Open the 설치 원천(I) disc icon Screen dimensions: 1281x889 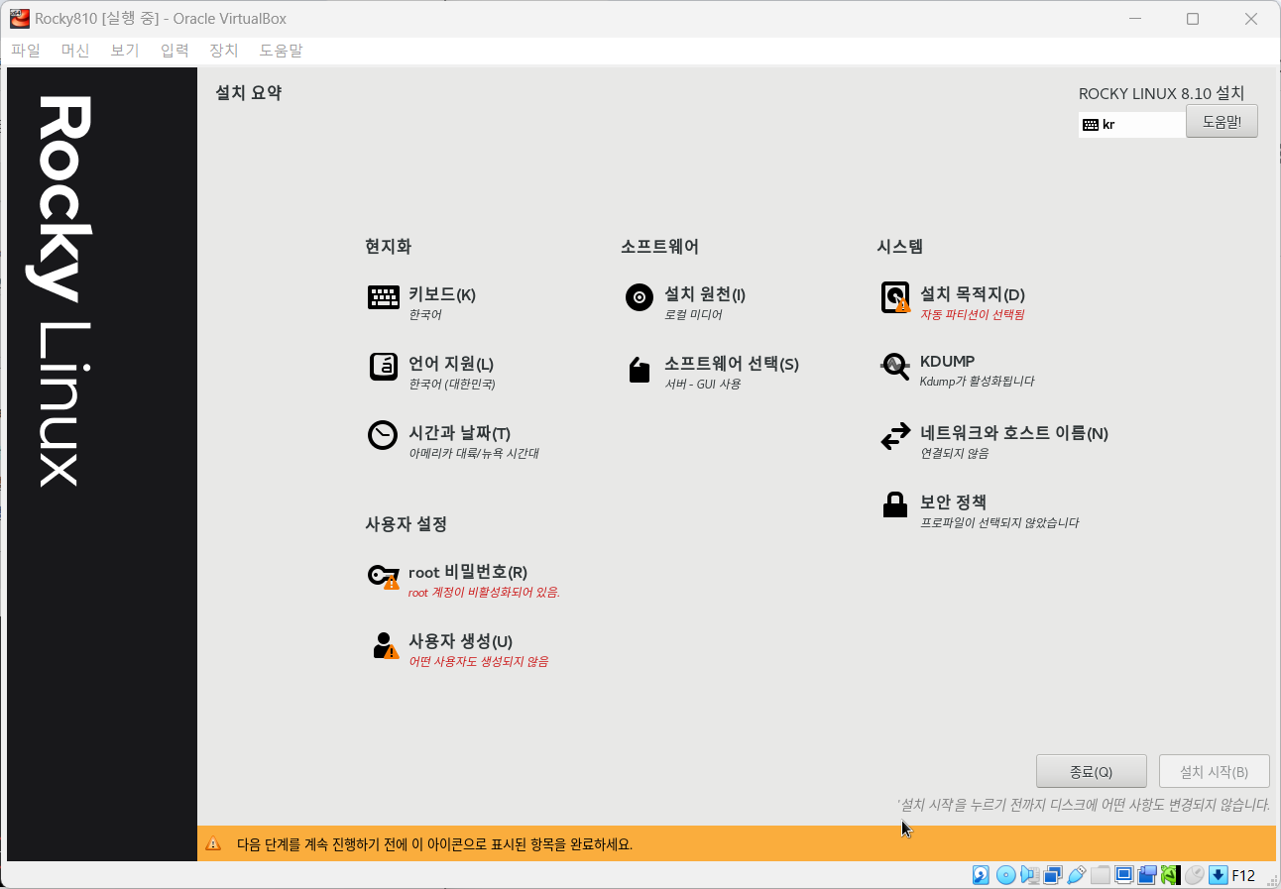tap(640, 296)
